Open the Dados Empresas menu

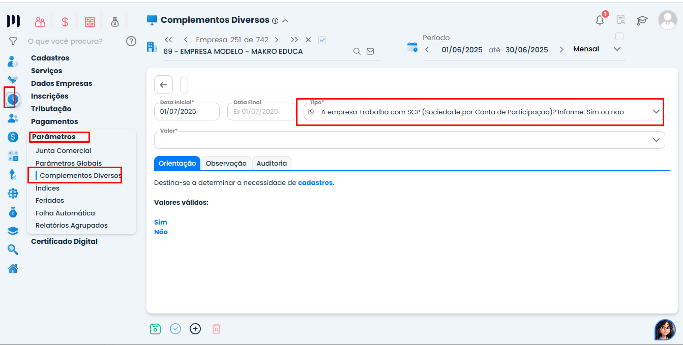pos(62,83)
